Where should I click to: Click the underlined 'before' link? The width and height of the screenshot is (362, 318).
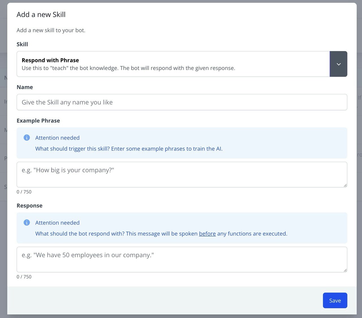point(207,234)
